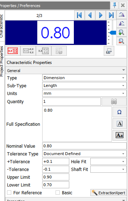Pin the Properties / Preferences panel
This screenshot has height=201, width=128.
point(115,5)
